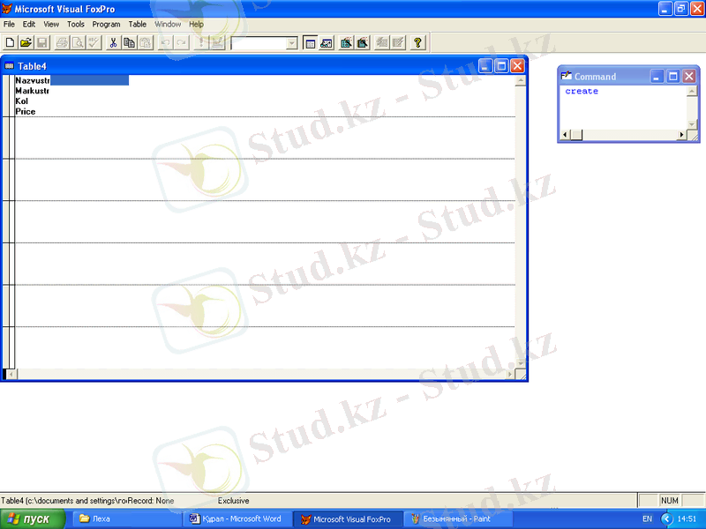Click the Undo arrow icon
Viewport: 706px width, 529px height.
165,42
